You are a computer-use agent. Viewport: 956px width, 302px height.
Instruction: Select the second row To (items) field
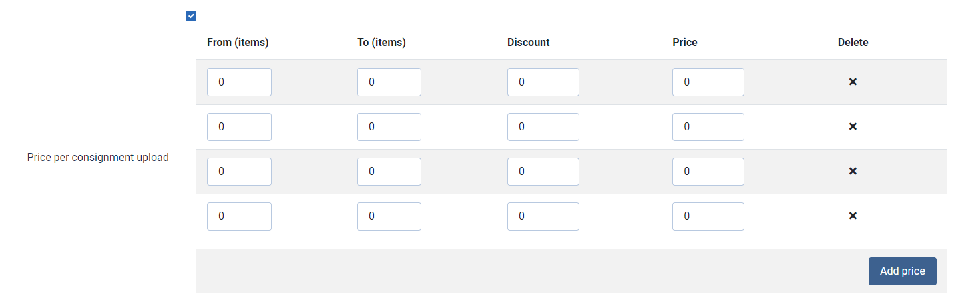pyautogui.click(x=389, y=127)
